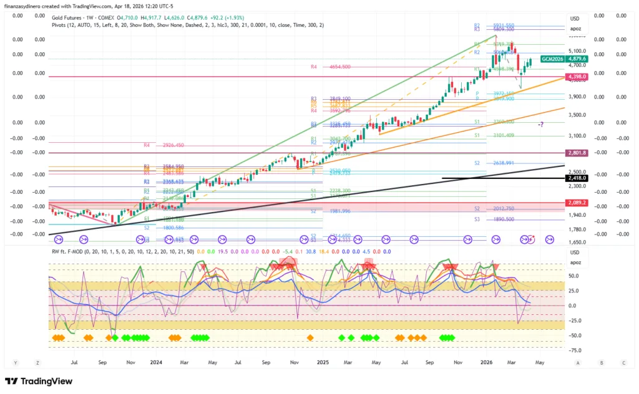Click the 2025 label on the time axis

pos(323,362)
